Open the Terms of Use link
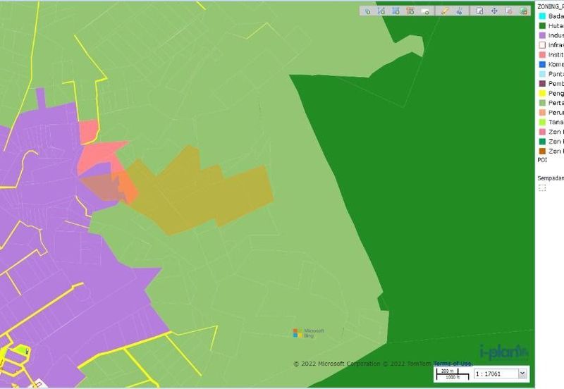Screen dimensions: 564x389 pos(453,364)
